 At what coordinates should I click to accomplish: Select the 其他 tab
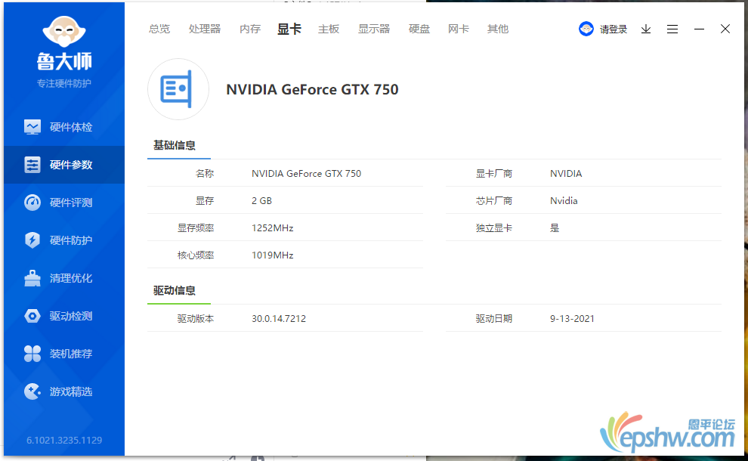(x=498, y=29)
